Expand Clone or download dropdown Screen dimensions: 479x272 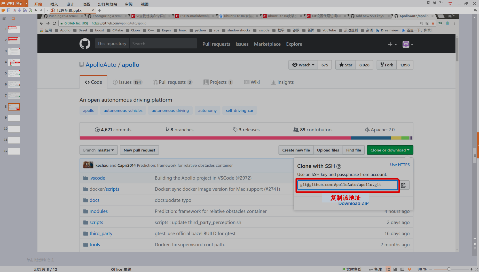(390, 150)
